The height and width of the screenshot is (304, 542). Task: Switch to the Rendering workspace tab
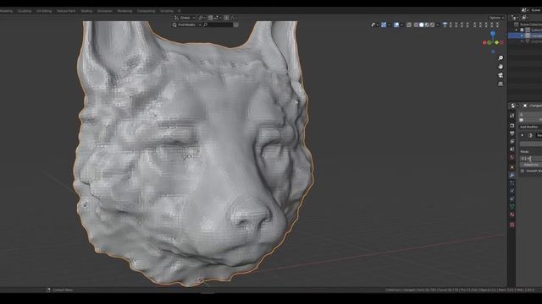point(124,11)
